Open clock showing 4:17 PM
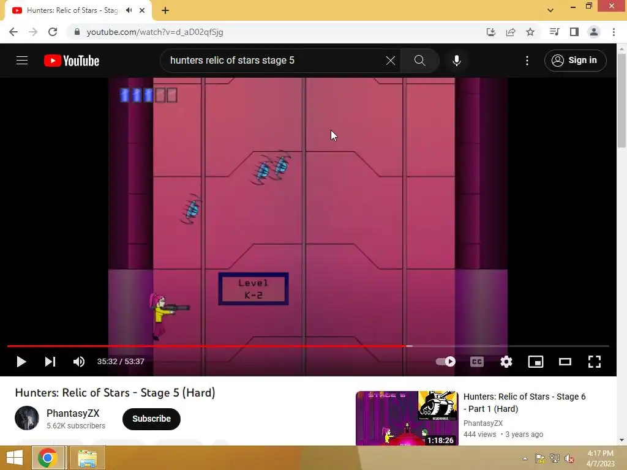This screenshot has width=627, height=470. [600, 458]
